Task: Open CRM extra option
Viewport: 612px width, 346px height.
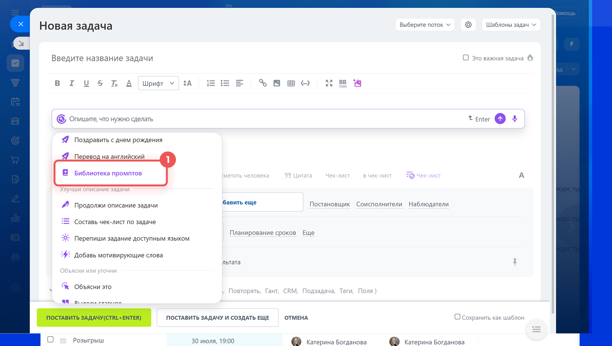Action: coord(290,291)
